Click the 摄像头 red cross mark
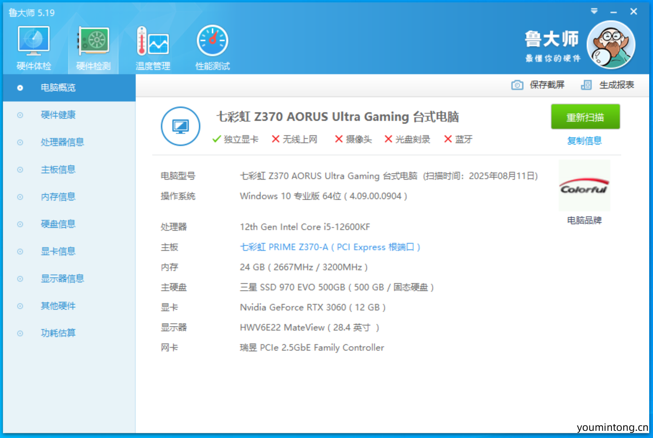The image size is (653, 438). [x=339, y=139]
